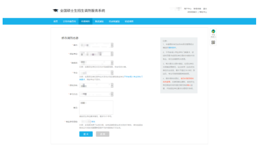The height and width of the screenshot is (145, 261).
Task: Open the 专业 major dropdown
Action: coord(96,73)
